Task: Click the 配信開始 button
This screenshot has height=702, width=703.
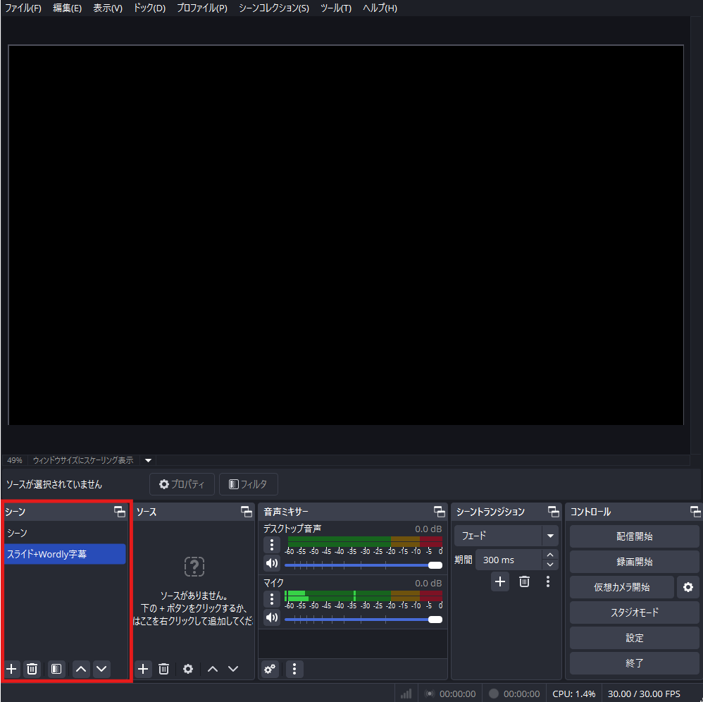Action: [x=634, y=536]
